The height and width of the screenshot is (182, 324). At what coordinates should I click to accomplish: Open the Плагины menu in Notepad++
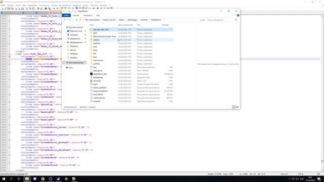point(94,5)
